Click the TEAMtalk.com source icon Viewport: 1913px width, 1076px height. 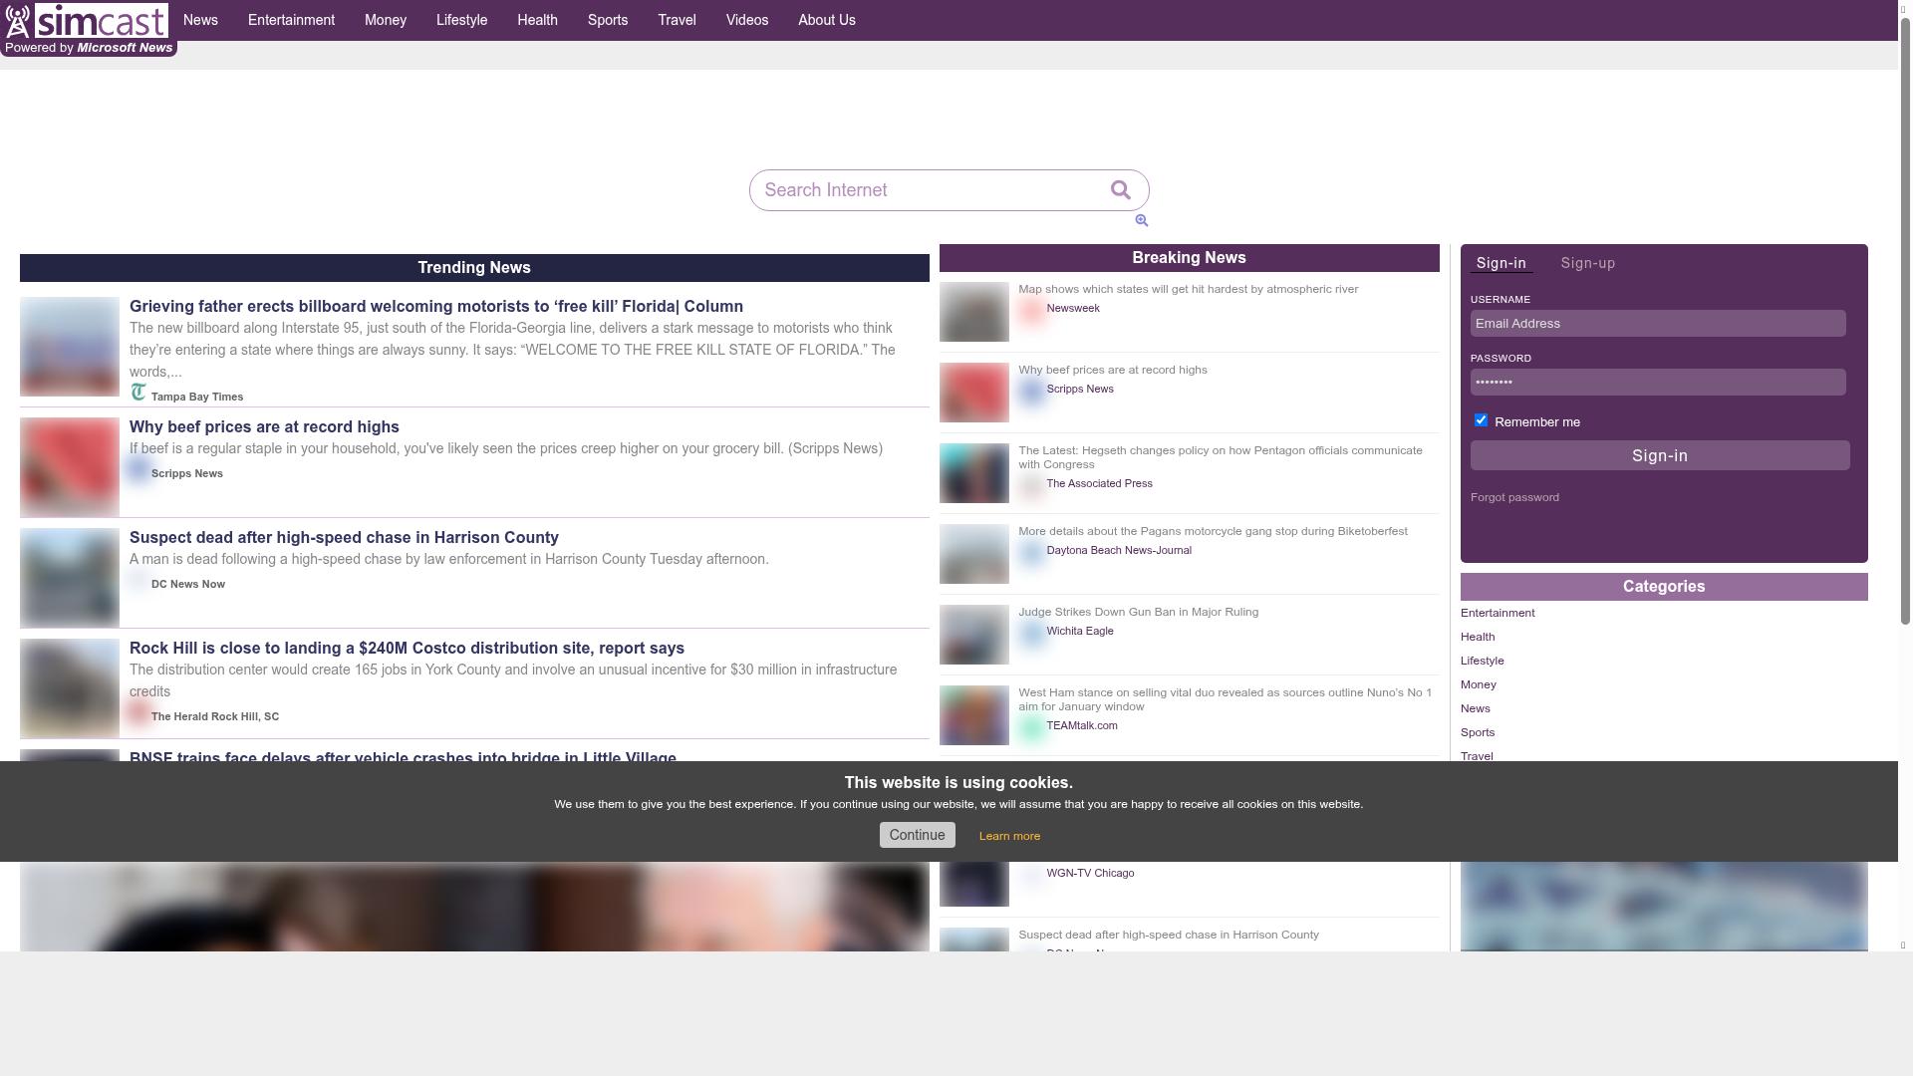(x=1032, y=727)
